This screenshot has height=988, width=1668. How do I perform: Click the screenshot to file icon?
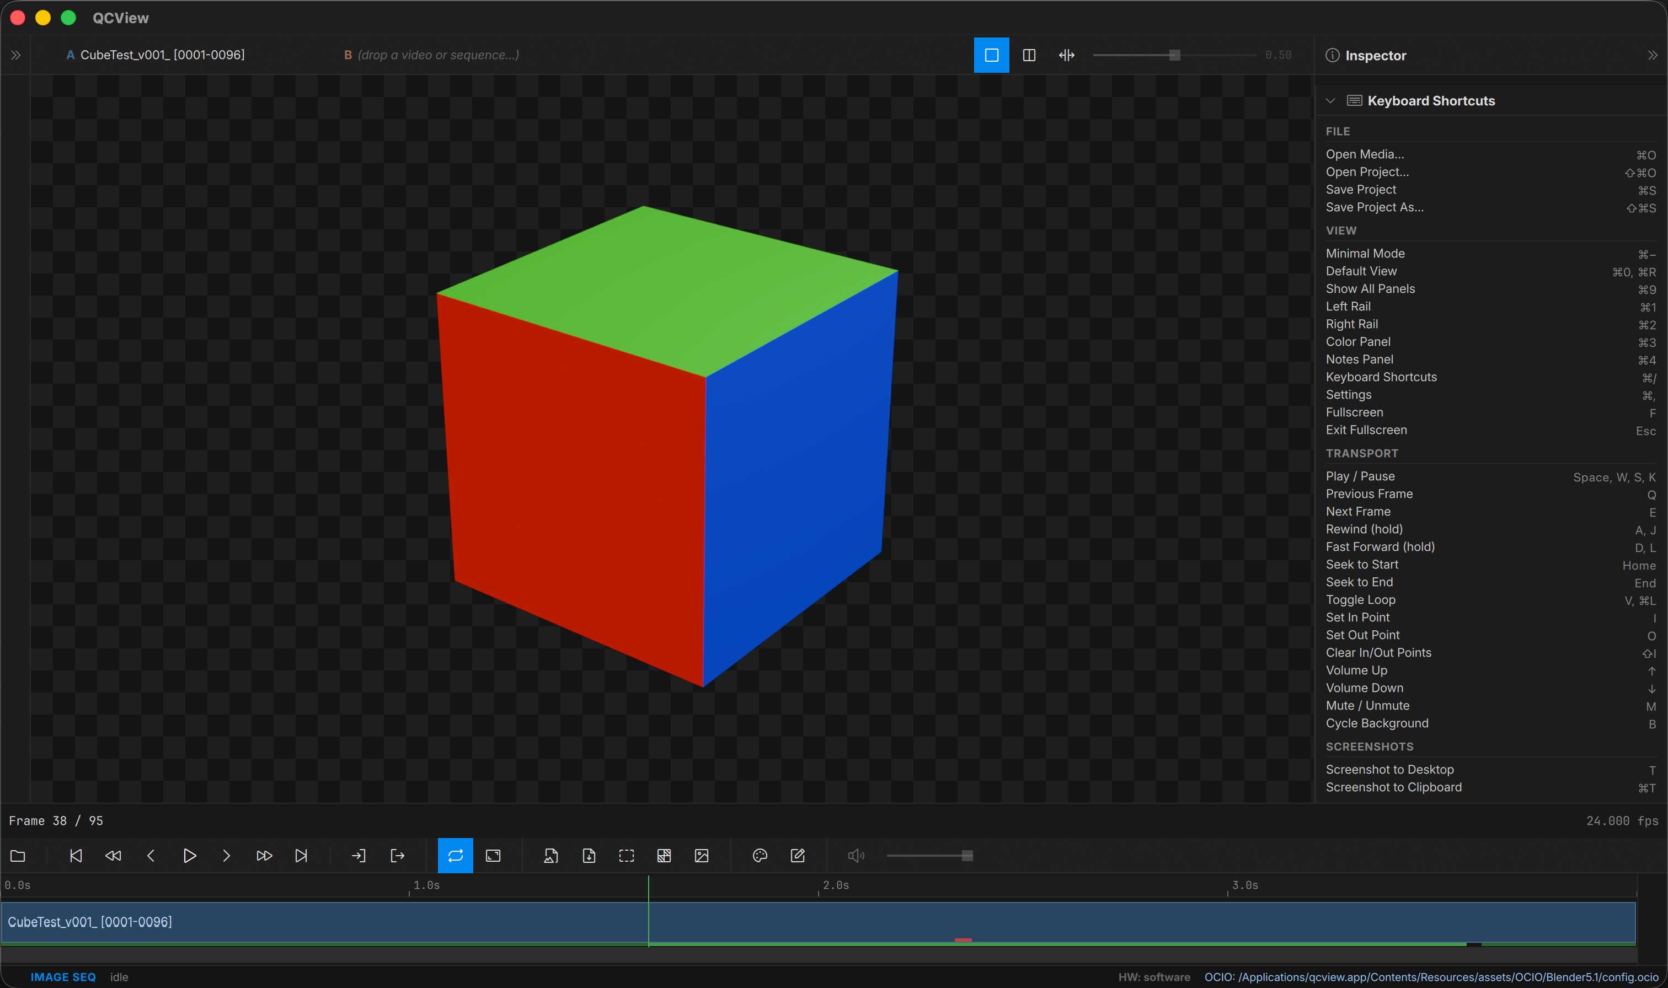pos(550,856)
